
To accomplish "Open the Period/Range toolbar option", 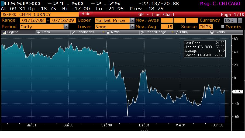I will click(154, 32).
